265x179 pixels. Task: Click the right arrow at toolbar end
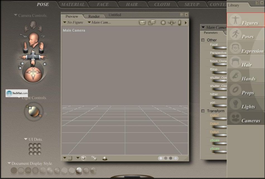pyautogui.click(x=186, y=23)
